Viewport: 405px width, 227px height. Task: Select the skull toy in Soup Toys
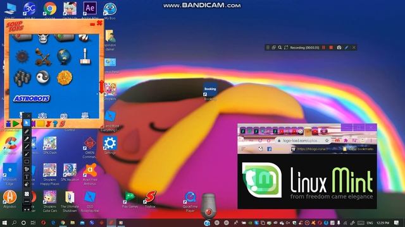[43, 38]
